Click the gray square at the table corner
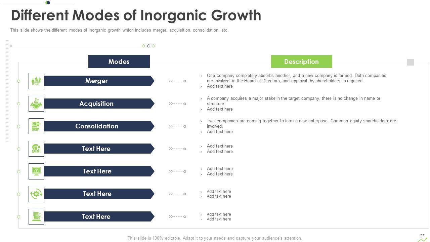430x242 pixels. pyautogui.click(x=410, y=62)
